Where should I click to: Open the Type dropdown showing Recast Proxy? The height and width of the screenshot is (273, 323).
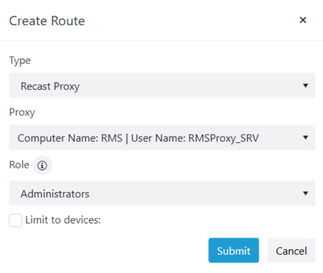tap(162, 85)
